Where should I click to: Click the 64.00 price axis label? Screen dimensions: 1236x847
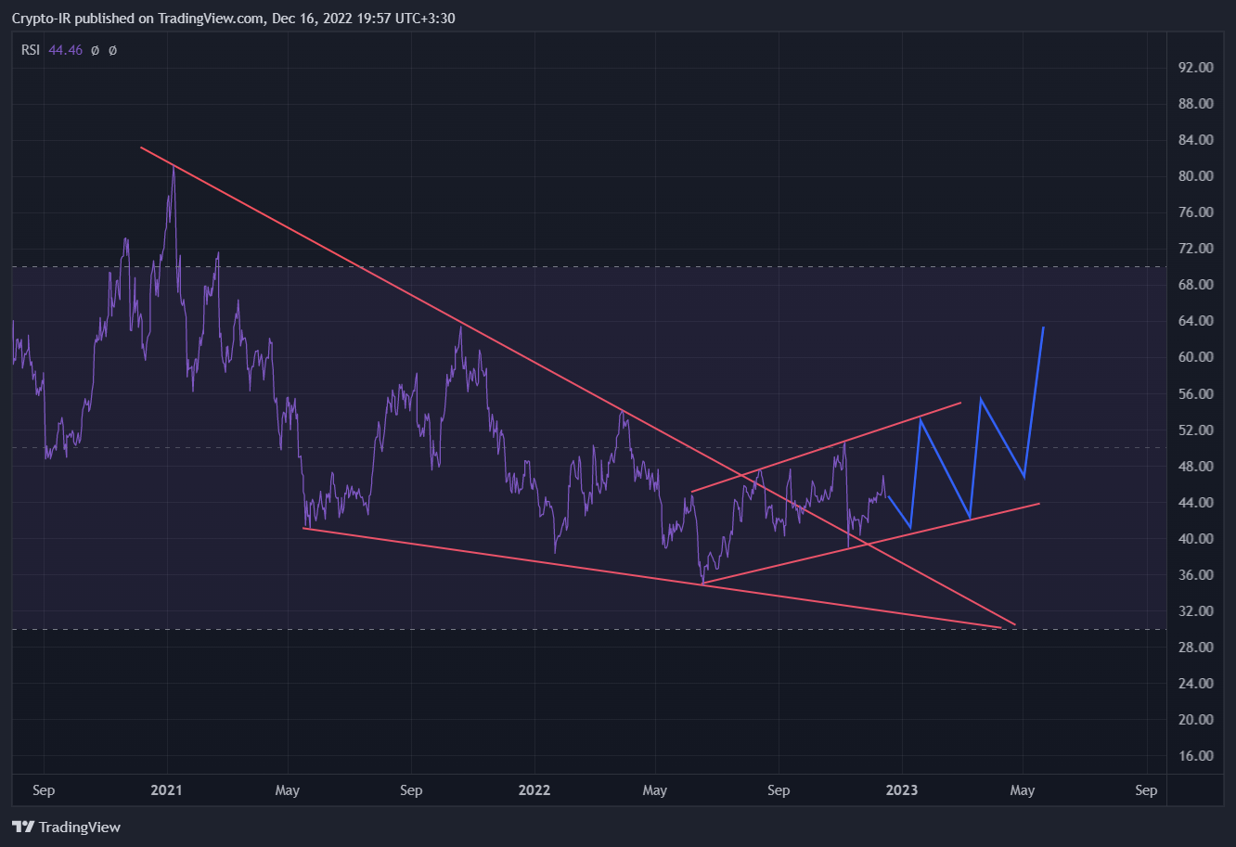pyautogui.click(x=1194, y=321)
